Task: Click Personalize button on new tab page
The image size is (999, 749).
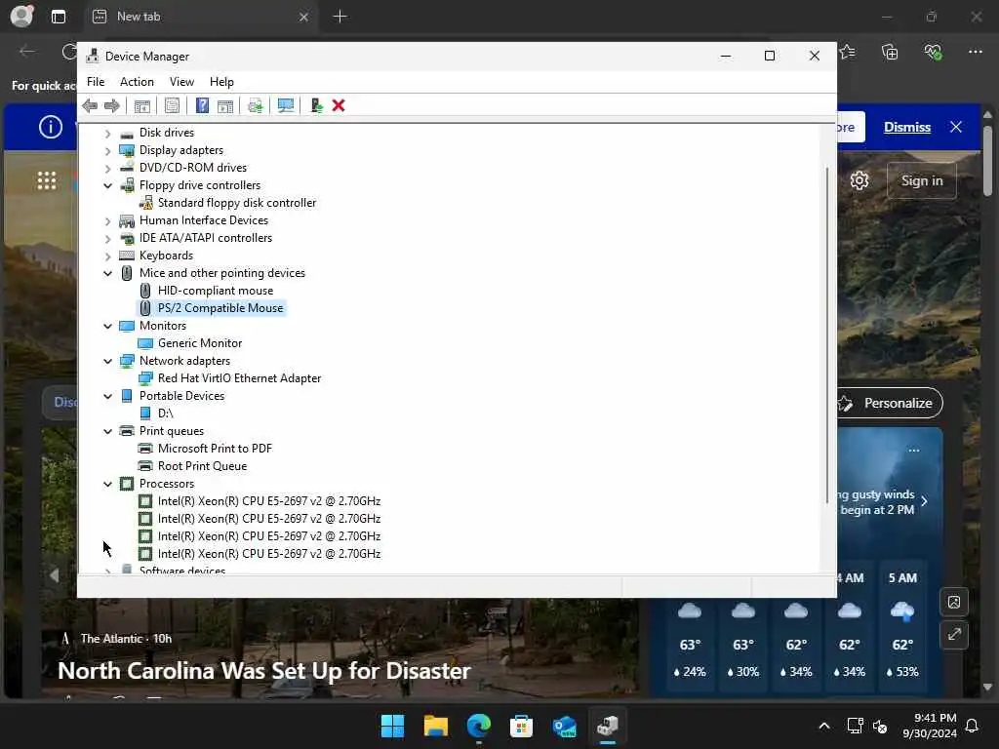Action: tap(890, 403)
